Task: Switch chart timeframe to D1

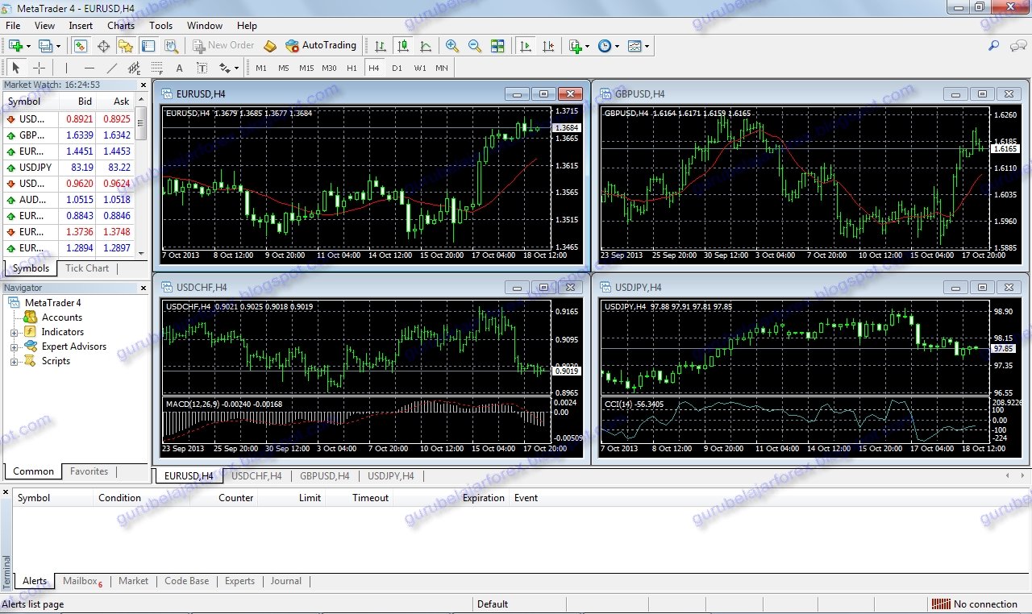Action: pyautogui.click(x=397, y=68)
